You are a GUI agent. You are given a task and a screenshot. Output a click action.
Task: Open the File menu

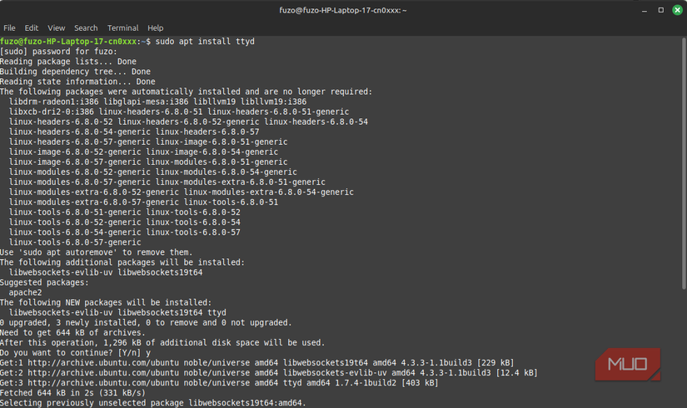[9, 28]
